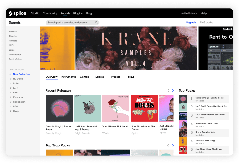Click the playlist icon next to Lo-fi
The image size is (239, 164).
[x=10, y=88]
